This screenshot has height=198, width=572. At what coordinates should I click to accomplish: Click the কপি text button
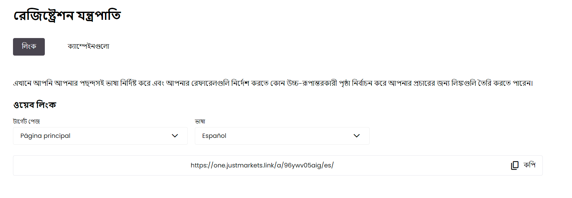click(529, 165)
